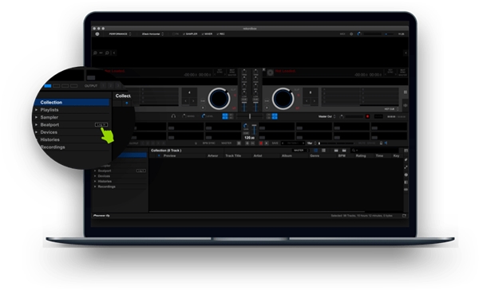Image resolution: width=479 pixels, height=290 pixels.
Task: Click the sampler sequencer play button
Action: pyautogui.click(x=267, y=143)
